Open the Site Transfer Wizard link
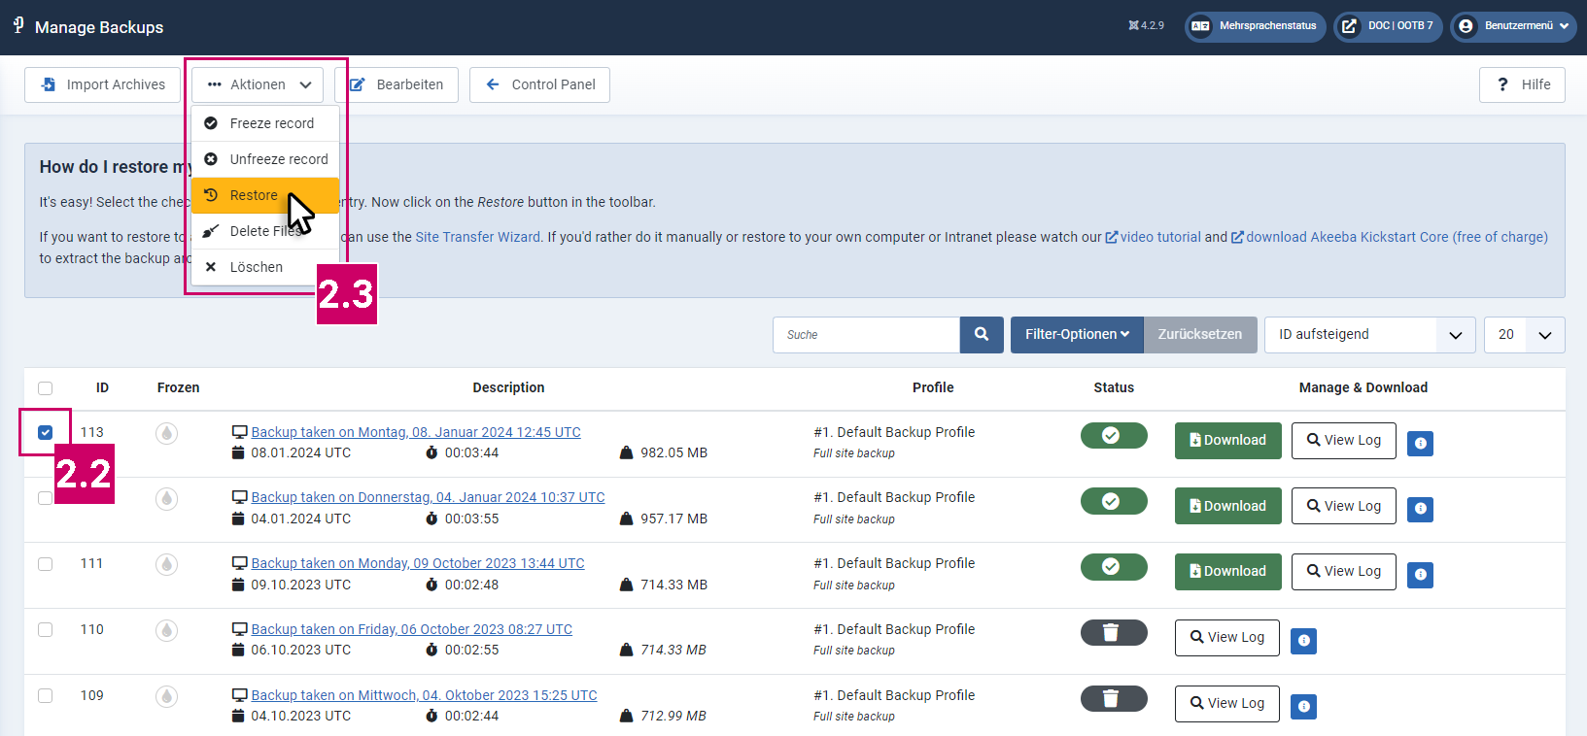 click(x=477, y=237)
